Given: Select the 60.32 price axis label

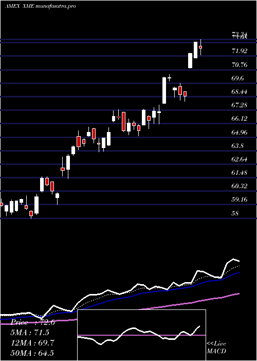Looking at the screenshot, I should [240, 186].
